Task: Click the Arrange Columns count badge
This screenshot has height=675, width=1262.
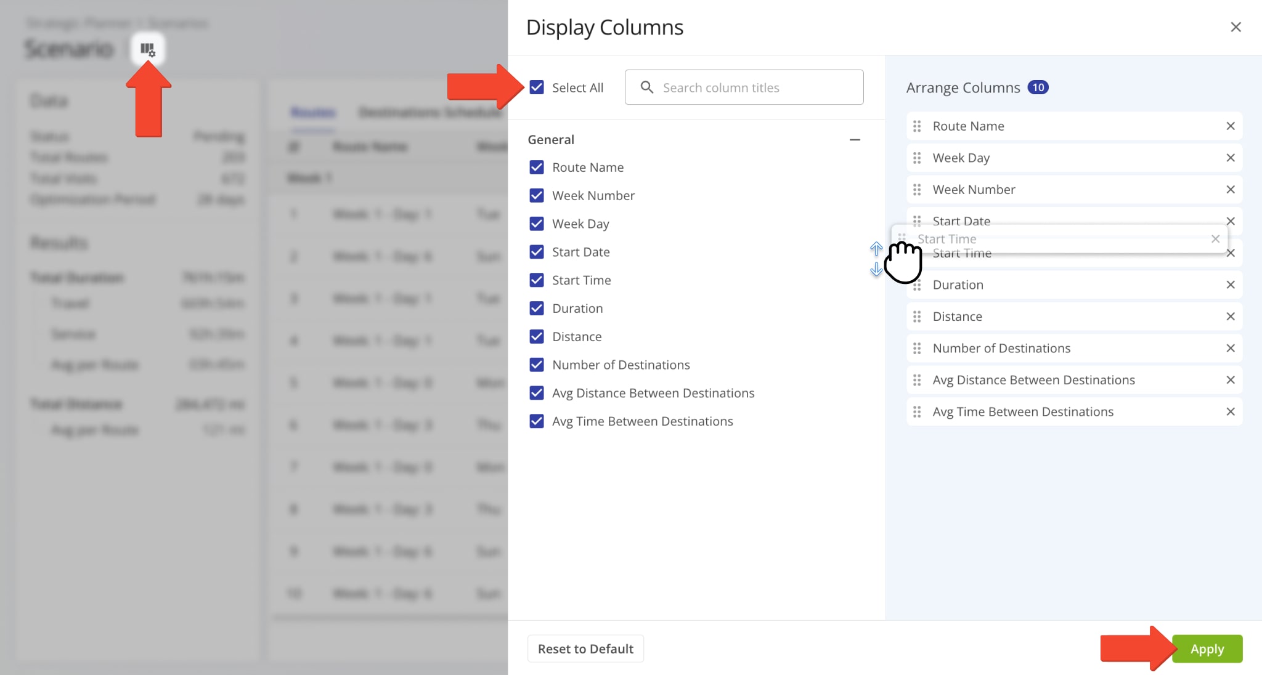Action: pos(1038,87)
